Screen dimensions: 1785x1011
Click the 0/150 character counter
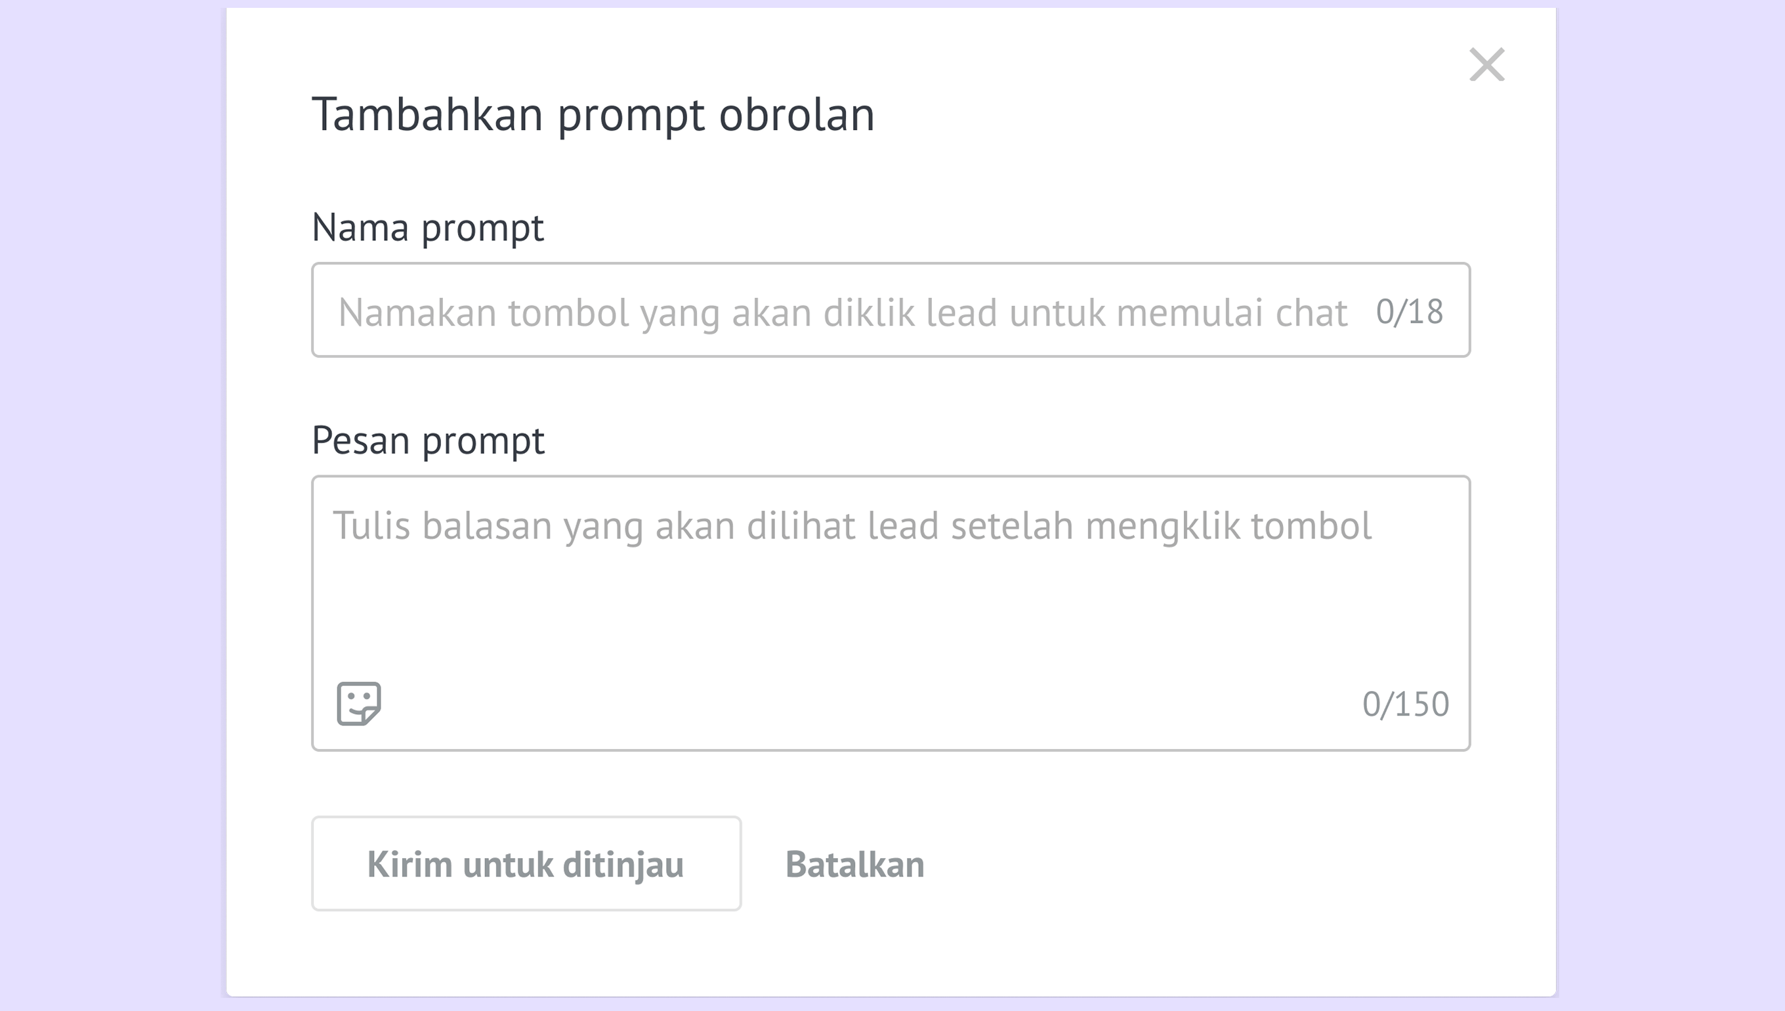click(1406, 704)
